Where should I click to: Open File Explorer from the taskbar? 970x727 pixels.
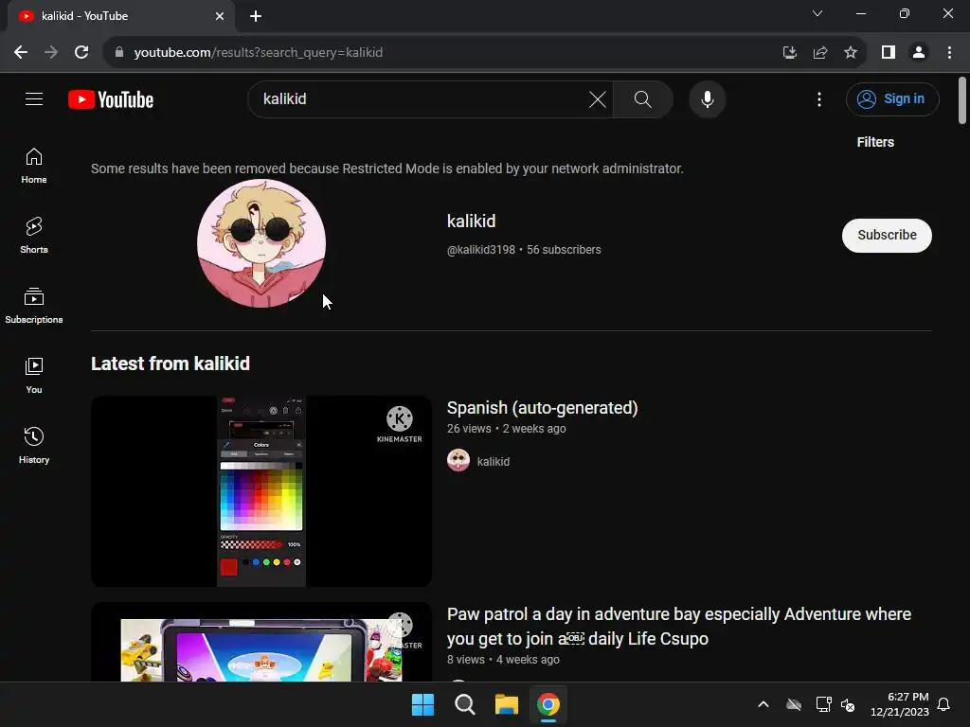click(x=506, y=704)
